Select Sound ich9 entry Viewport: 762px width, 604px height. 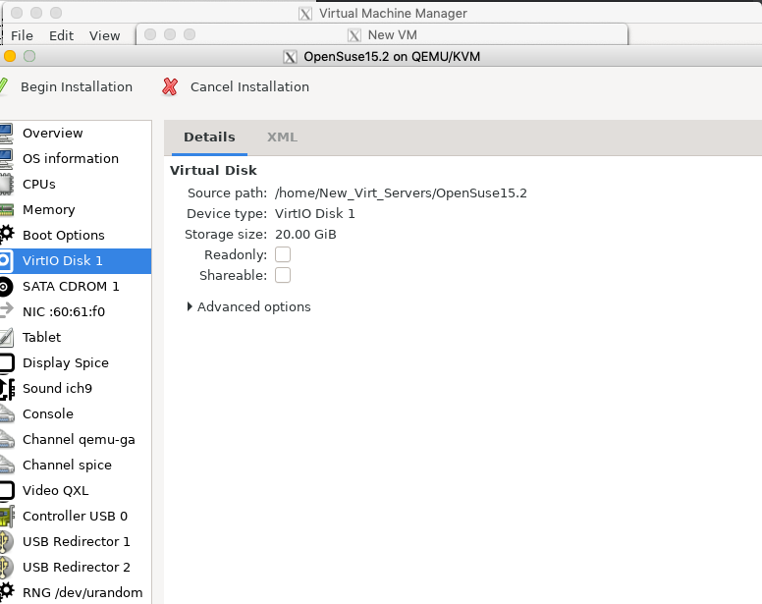[76, 388]
